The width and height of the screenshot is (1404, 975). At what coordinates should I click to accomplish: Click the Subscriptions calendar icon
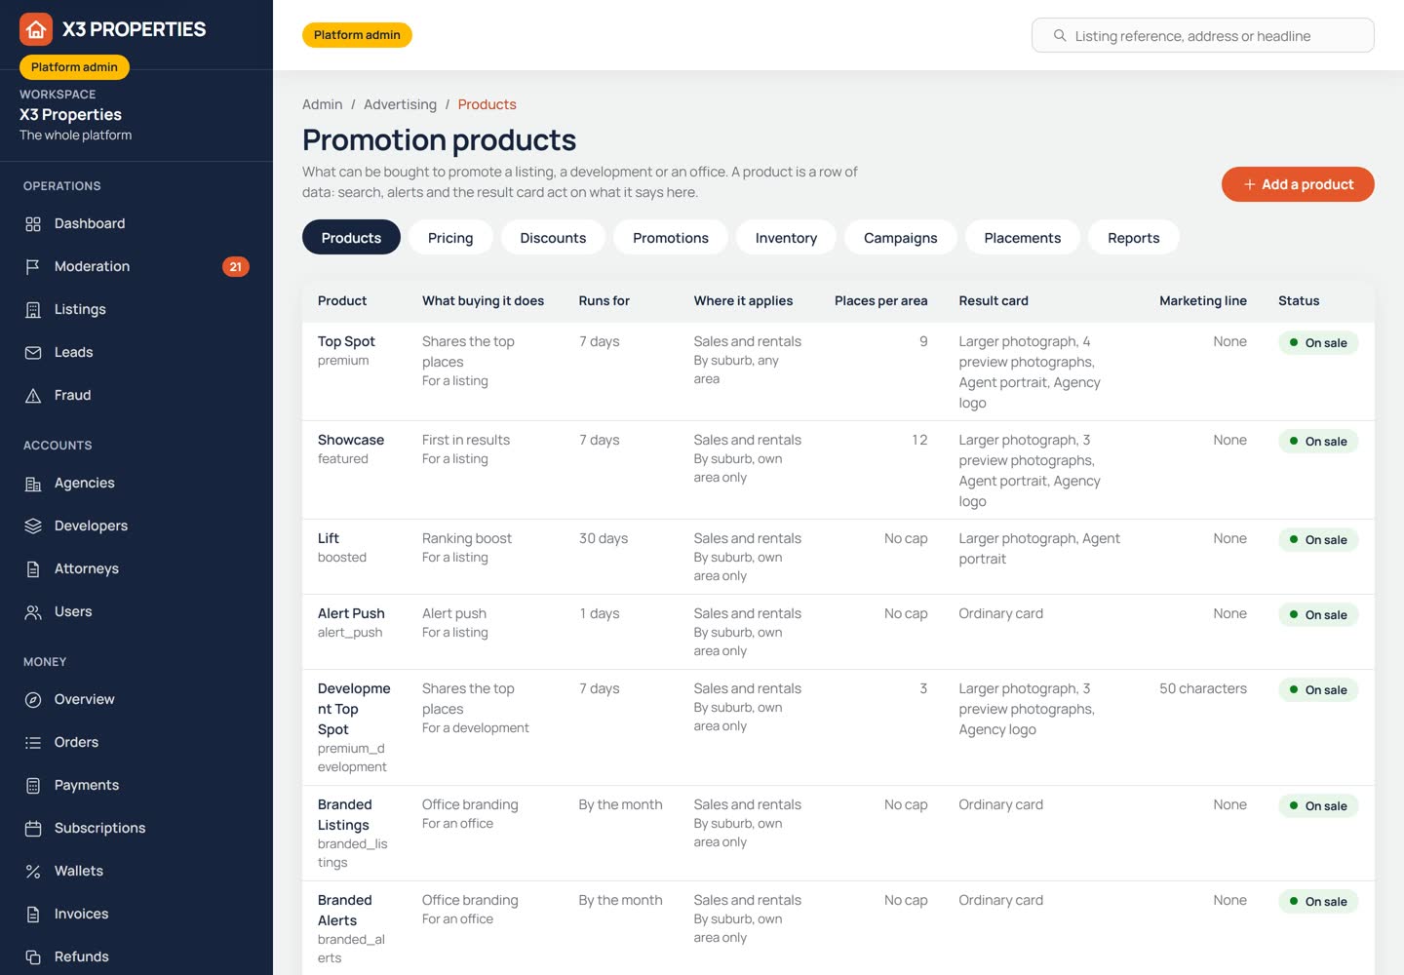click(33, 829)
